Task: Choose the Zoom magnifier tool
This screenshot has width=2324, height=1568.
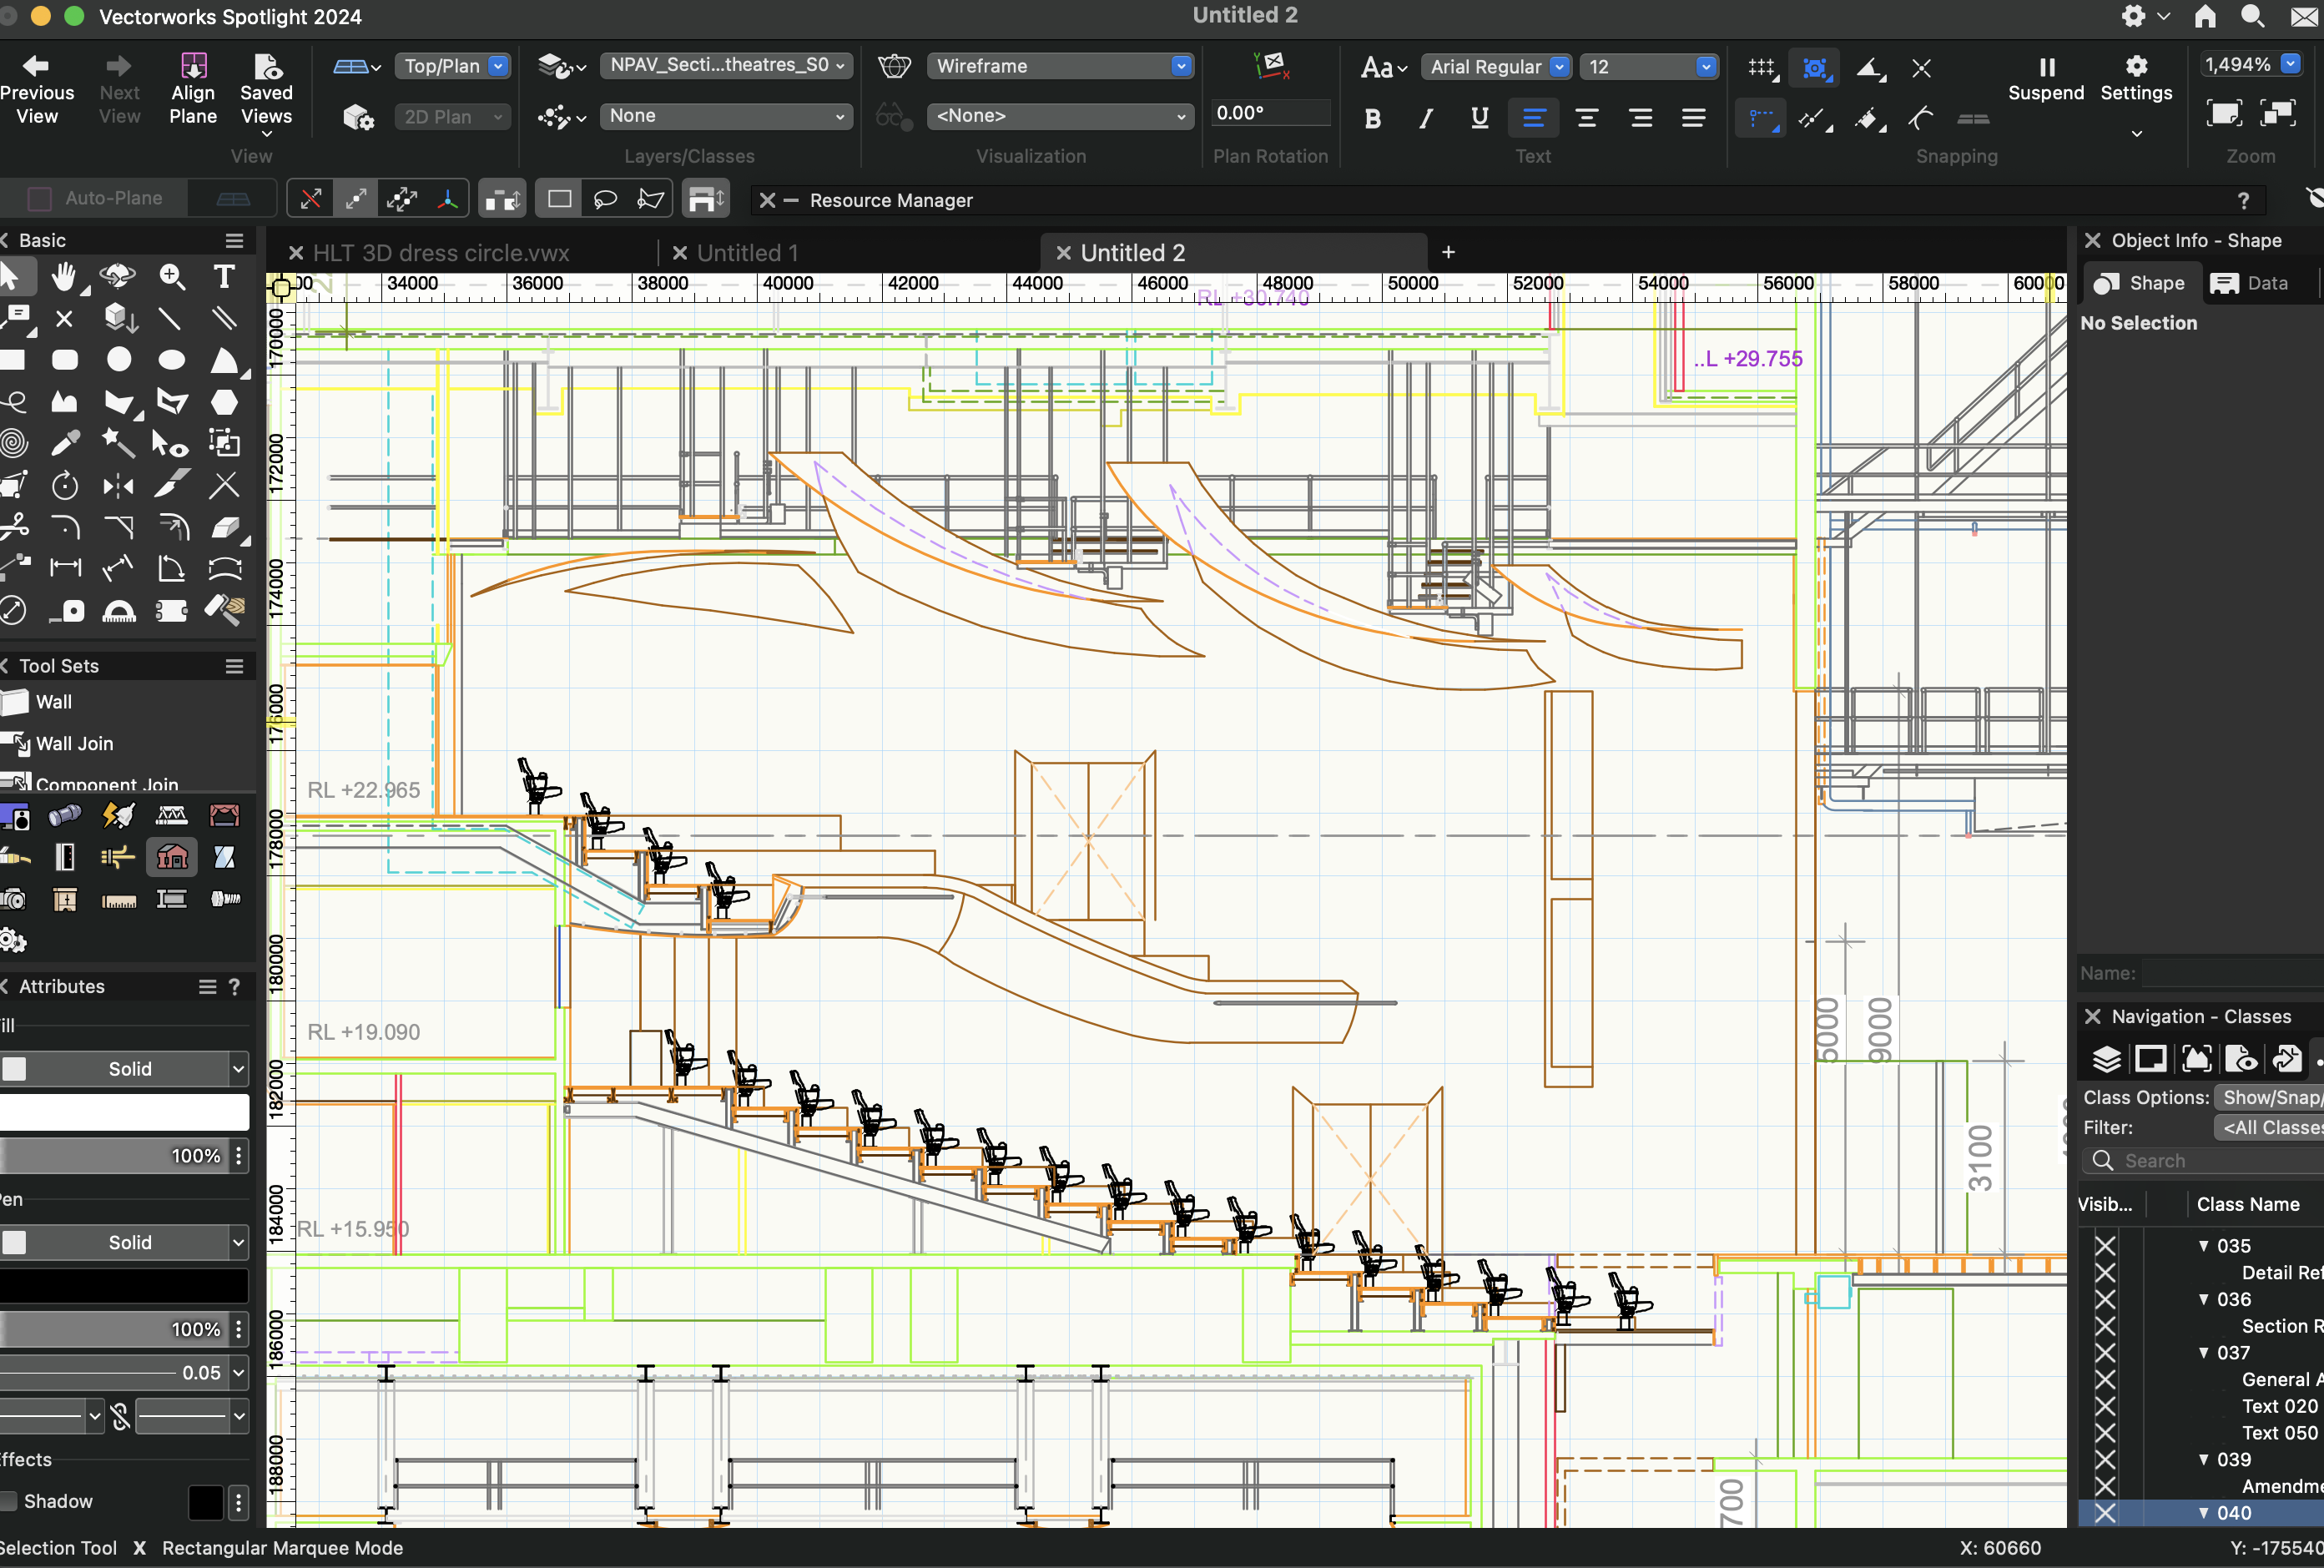Action: coord(172,277)
